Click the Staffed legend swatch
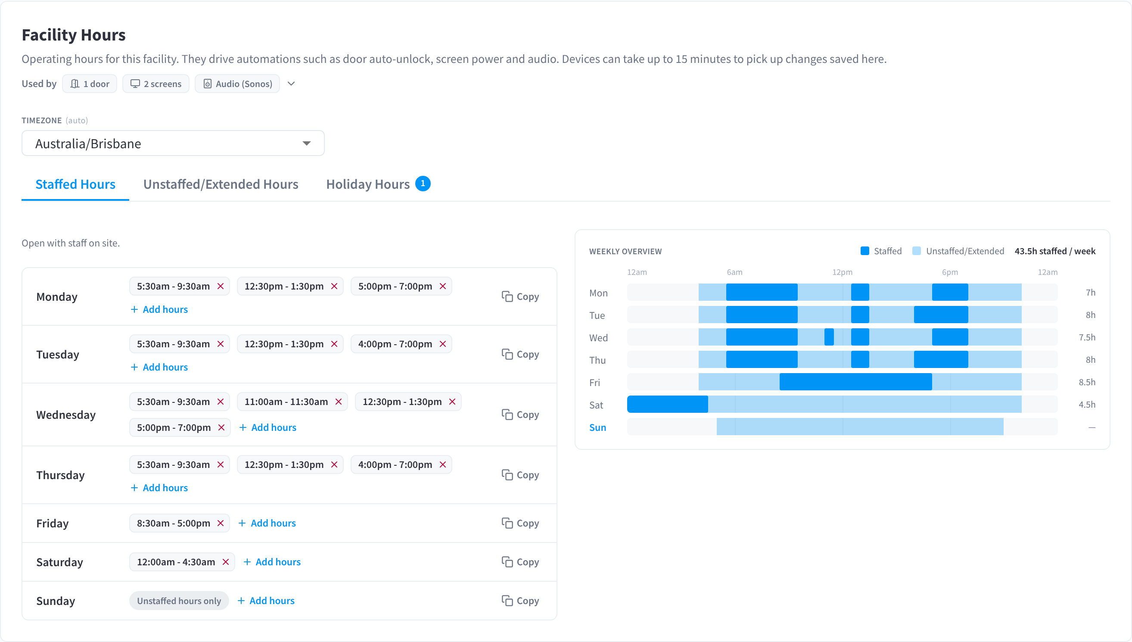The width and height of the screenshot is (1132, 642). [865, 251]
